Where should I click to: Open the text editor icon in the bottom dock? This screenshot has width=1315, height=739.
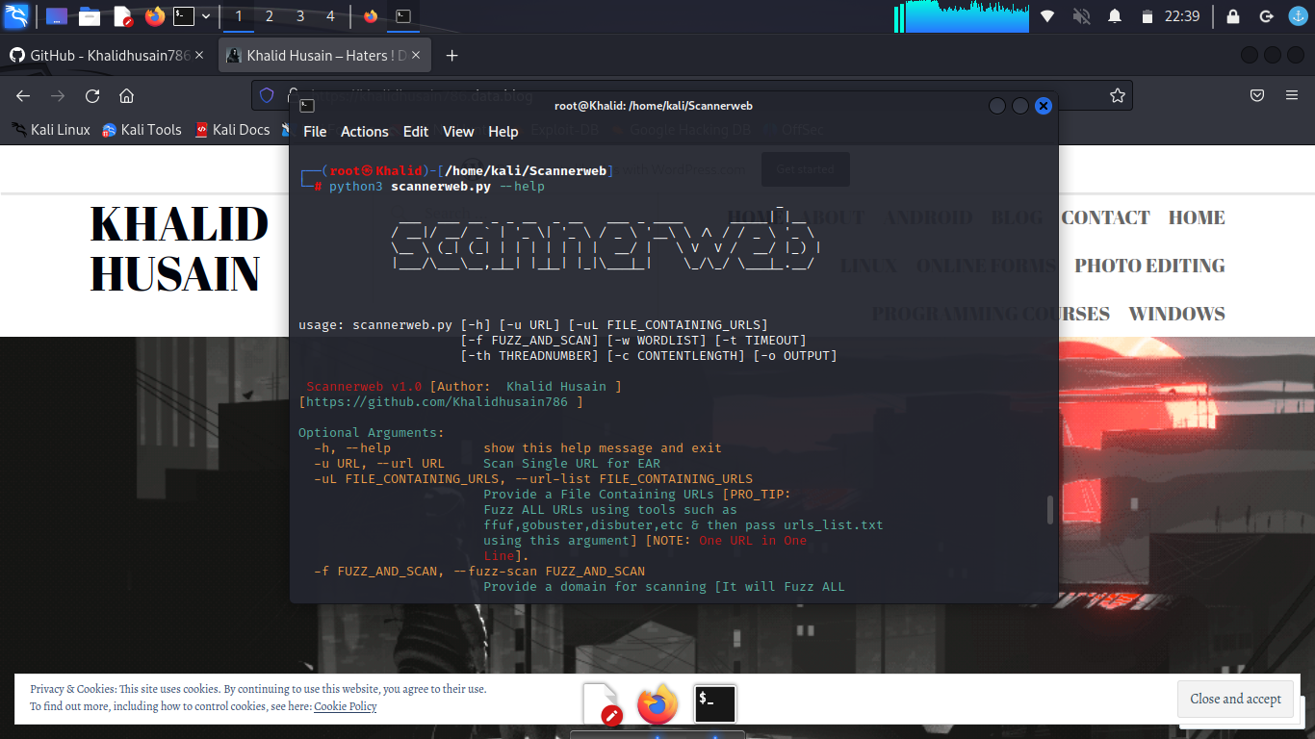(602, 704)
